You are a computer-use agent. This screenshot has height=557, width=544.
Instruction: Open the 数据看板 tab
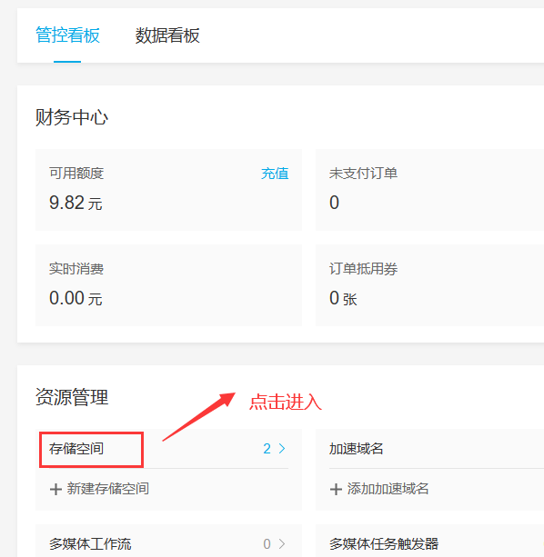click(x=167, y=35)
